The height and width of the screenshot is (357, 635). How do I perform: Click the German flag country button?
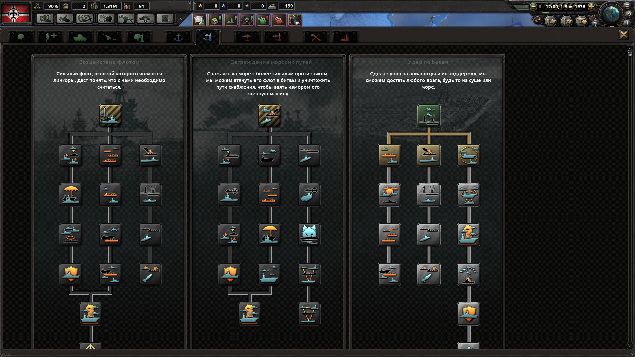tap(16, 13)
